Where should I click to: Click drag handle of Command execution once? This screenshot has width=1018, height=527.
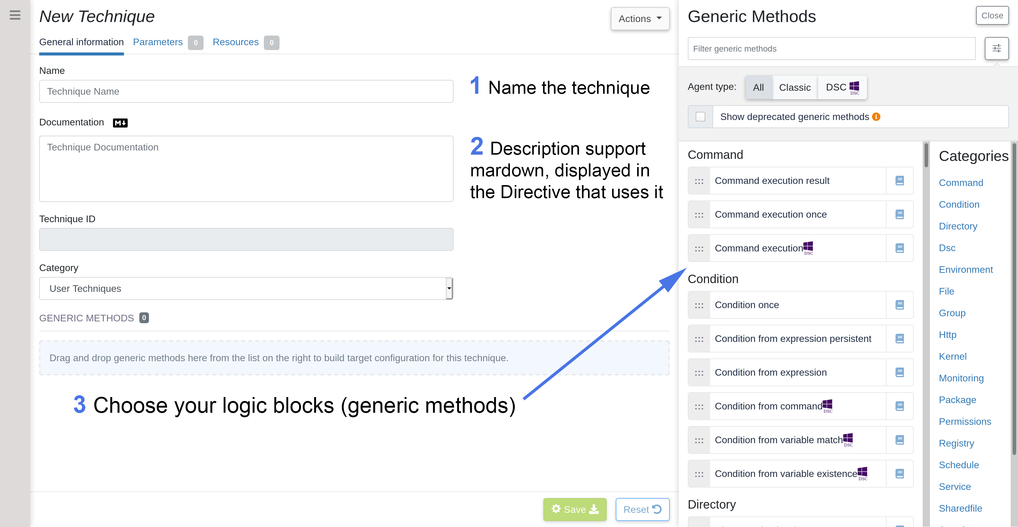click(x=699, y=215)
